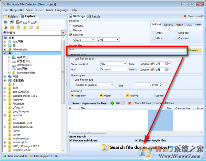Click the 系统 (C:) drive icon in tree
Screen dimensions: 206x161
point(14,57)
